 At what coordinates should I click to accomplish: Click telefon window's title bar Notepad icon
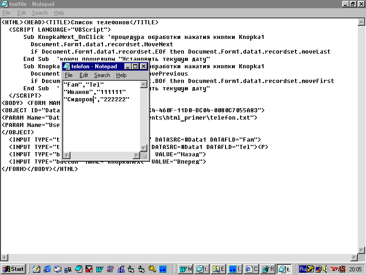67,66
